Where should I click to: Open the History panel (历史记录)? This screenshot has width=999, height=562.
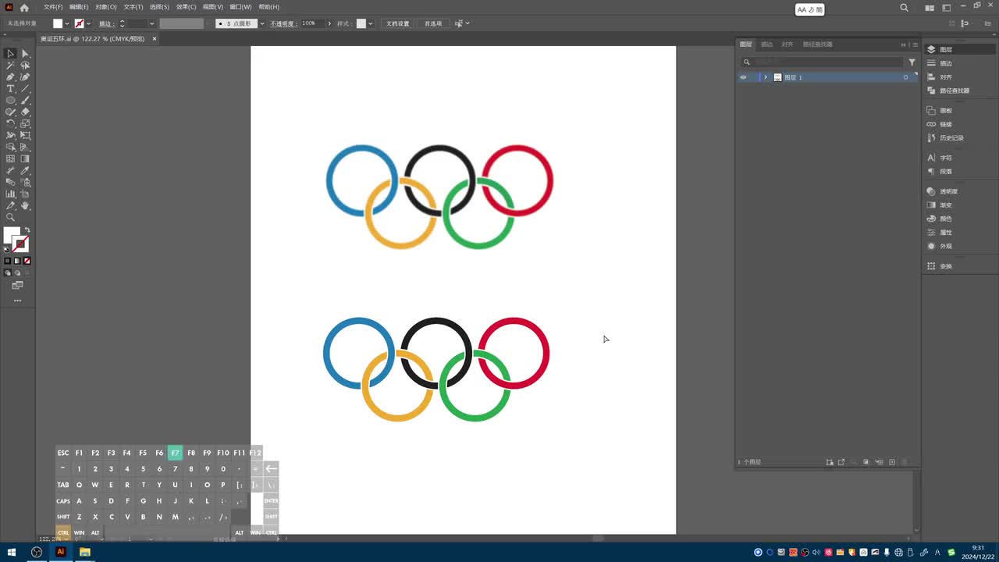946,138
